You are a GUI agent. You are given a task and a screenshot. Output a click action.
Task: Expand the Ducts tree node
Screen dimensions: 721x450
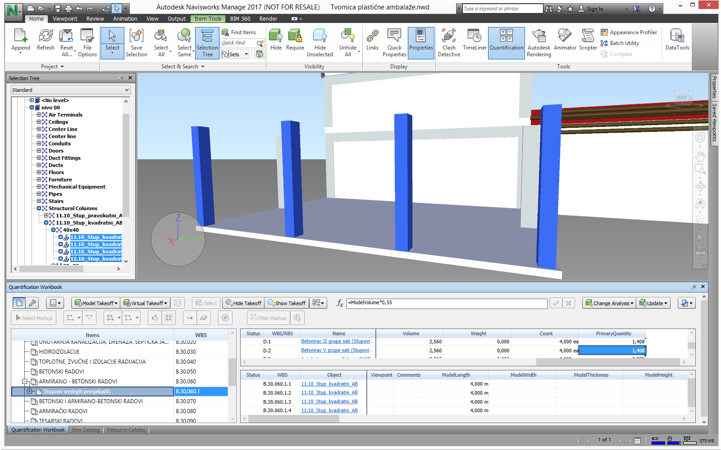coord(39,165)
